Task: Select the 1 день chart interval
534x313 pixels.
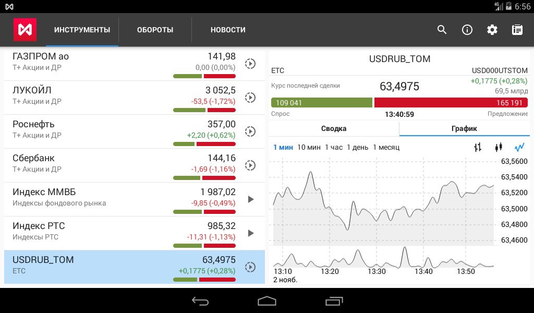Action: 358,148
